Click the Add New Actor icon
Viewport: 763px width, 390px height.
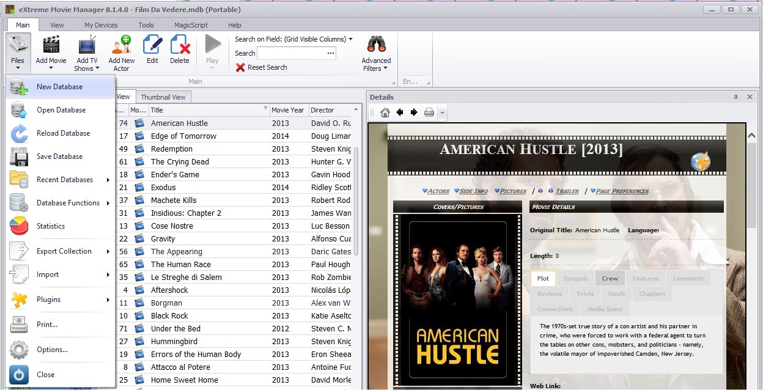(x=122, y=45)
